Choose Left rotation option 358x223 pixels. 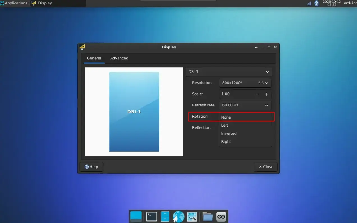click(x=245, y=125)
